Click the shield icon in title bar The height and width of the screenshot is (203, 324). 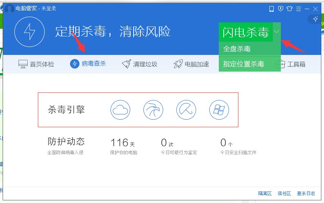click(x=280, y=9)
